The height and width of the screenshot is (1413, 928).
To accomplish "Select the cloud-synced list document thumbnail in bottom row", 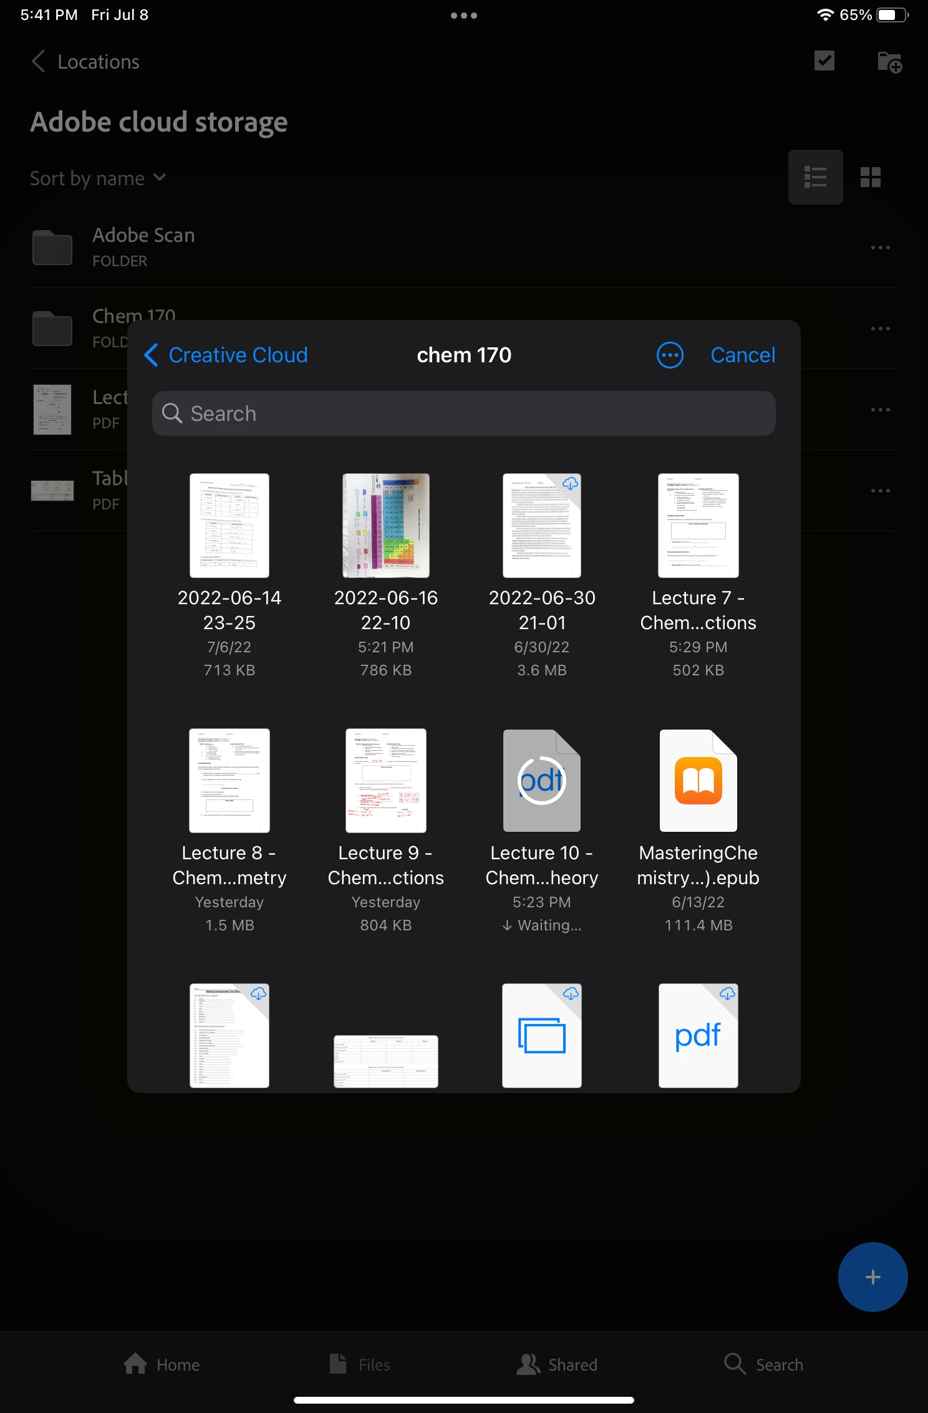I will [230, 1036].
